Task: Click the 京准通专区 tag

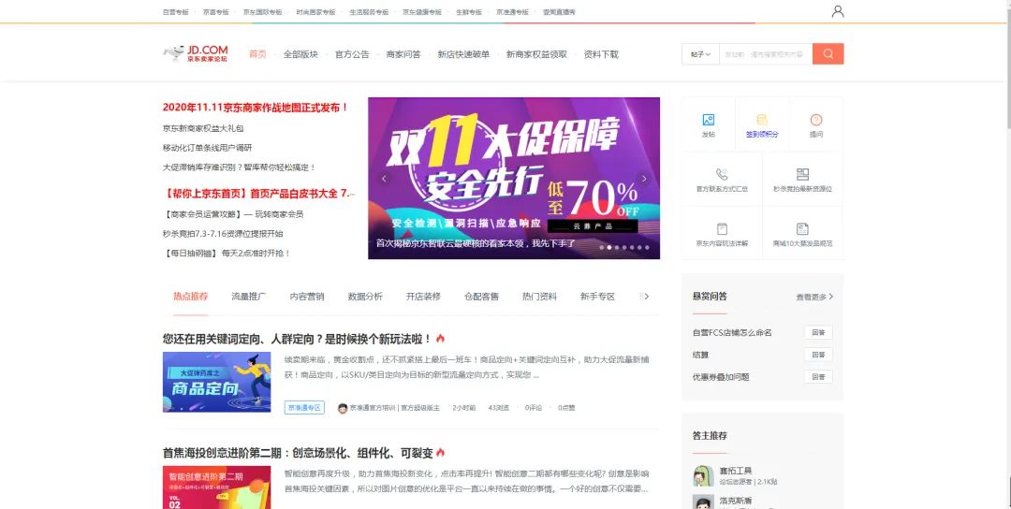Action: [304, 408]
